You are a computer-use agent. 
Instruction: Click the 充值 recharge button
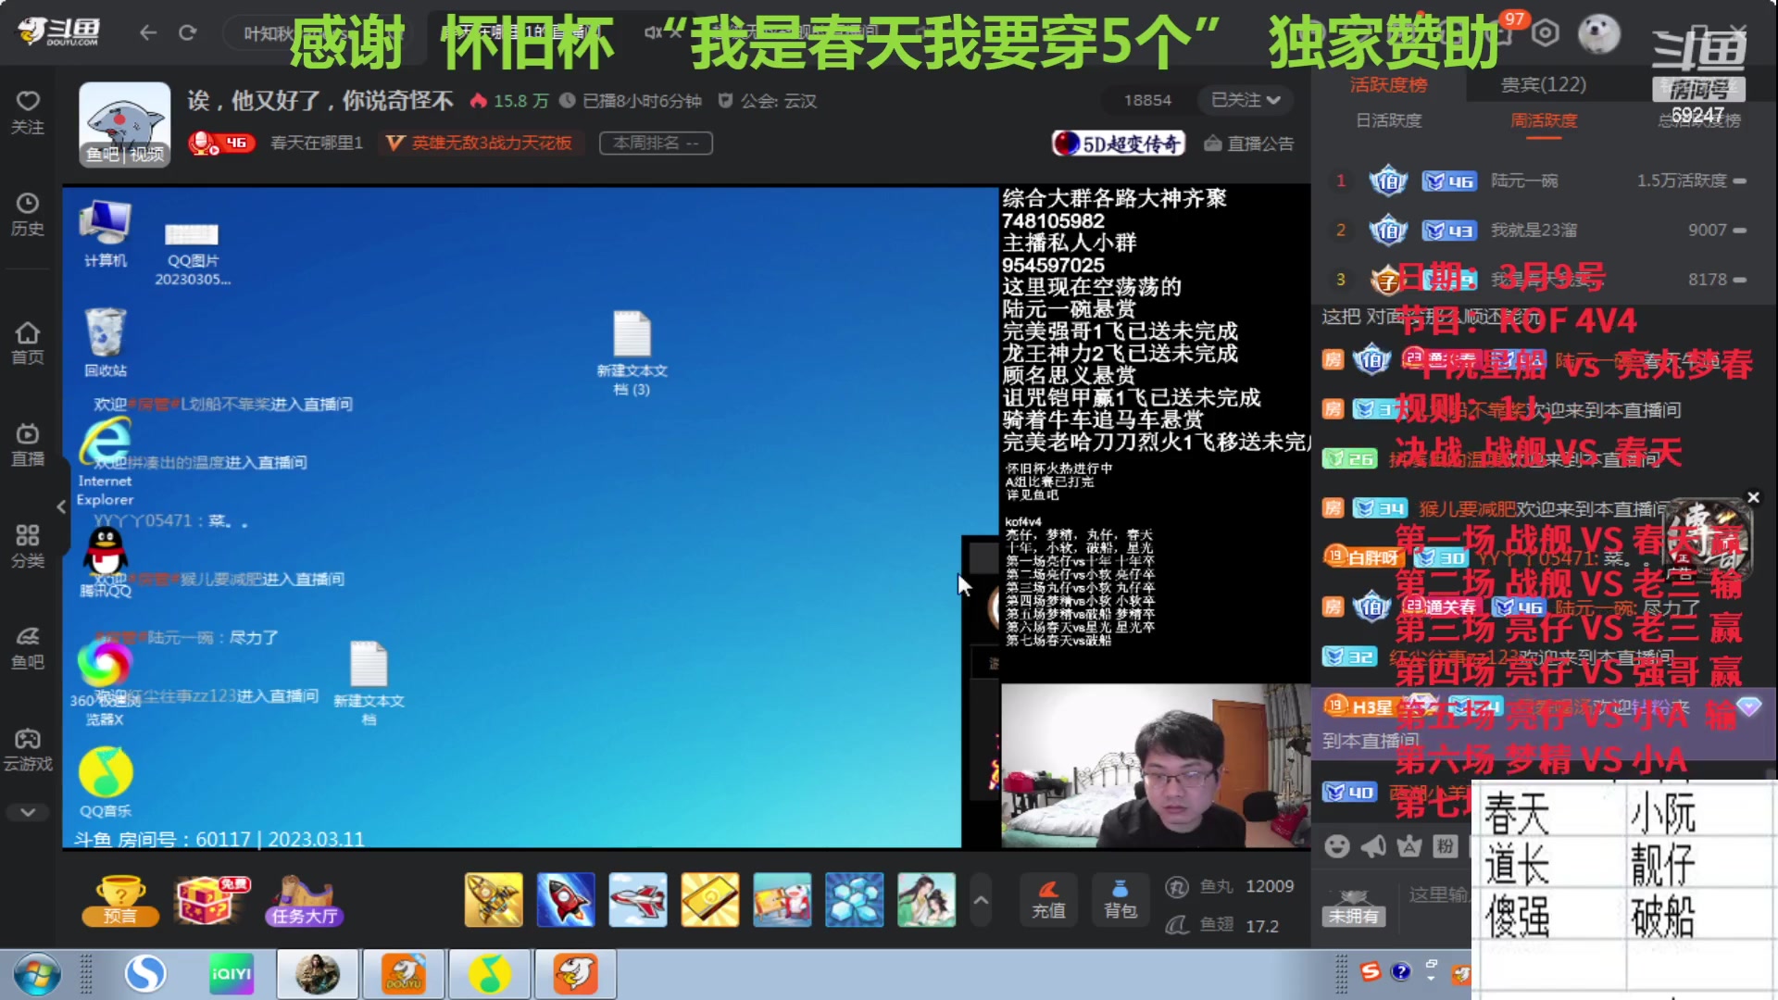coord(1048,900)
